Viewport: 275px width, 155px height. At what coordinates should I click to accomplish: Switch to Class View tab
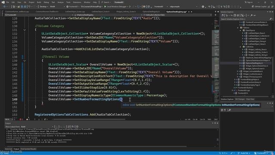pyautogui.click(x=250, y=99)
